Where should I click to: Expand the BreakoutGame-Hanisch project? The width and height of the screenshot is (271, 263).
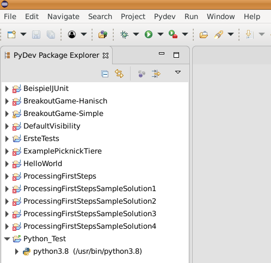[7, 101]
